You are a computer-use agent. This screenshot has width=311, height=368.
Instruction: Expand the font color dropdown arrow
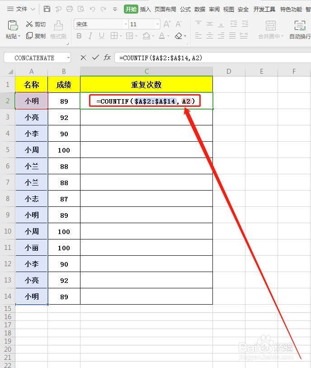[168, 36]
